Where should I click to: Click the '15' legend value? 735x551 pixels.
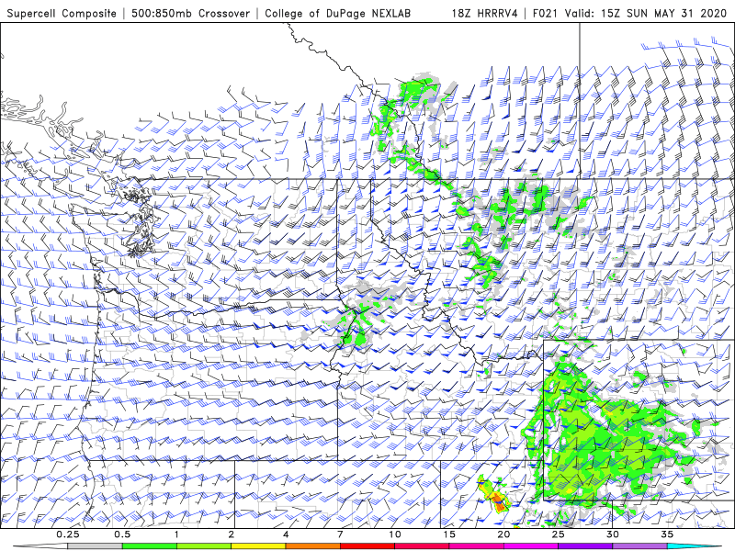449,534
